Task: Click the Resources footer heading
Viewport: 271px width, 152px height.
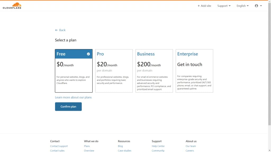Action: point(124,141)
